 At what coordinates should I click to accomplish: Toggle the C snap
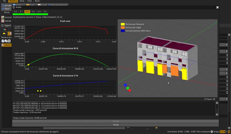[x=226, y=132]
